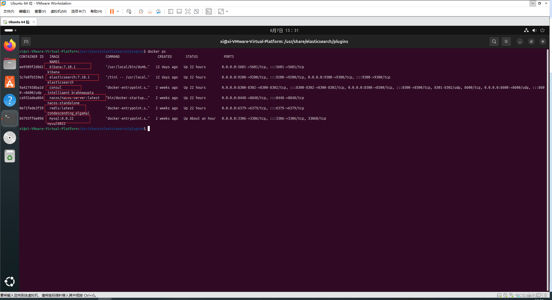The height and width of the screenshot is (300, 552).
Task: Click the 'Up About an hour' status
Action: (200, 119)
